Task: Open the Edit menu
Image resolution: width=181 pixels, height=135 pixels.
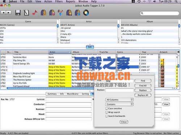Action: tap(30, 1)
